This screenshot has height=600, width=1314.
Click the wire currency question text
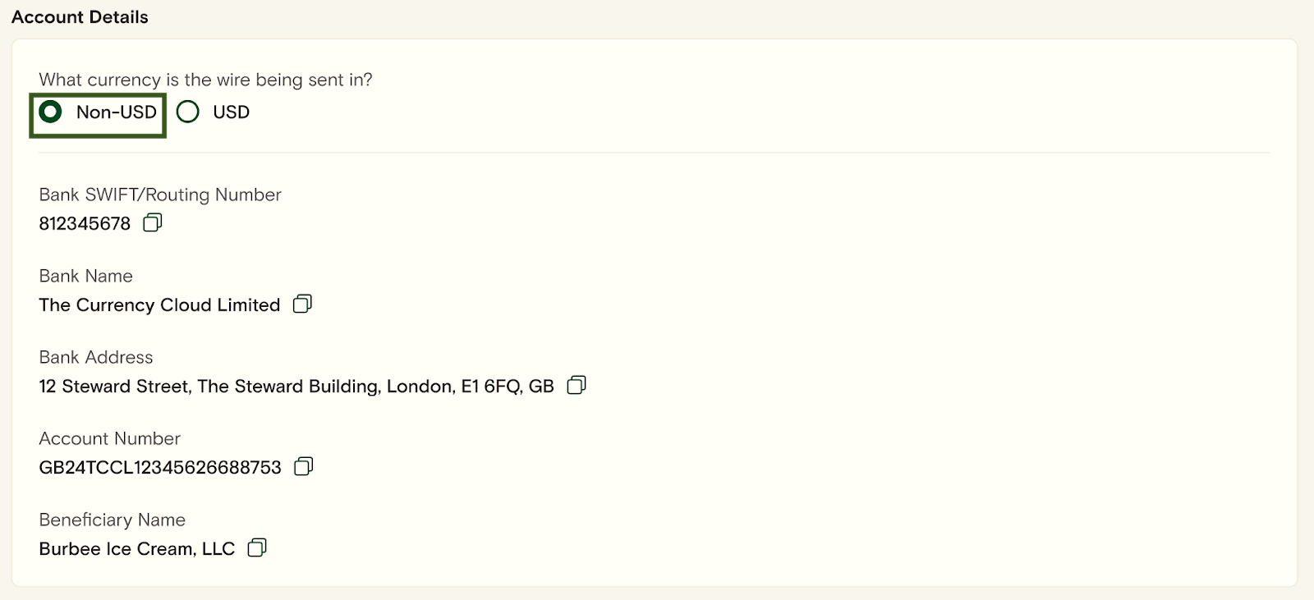(205, 80)
